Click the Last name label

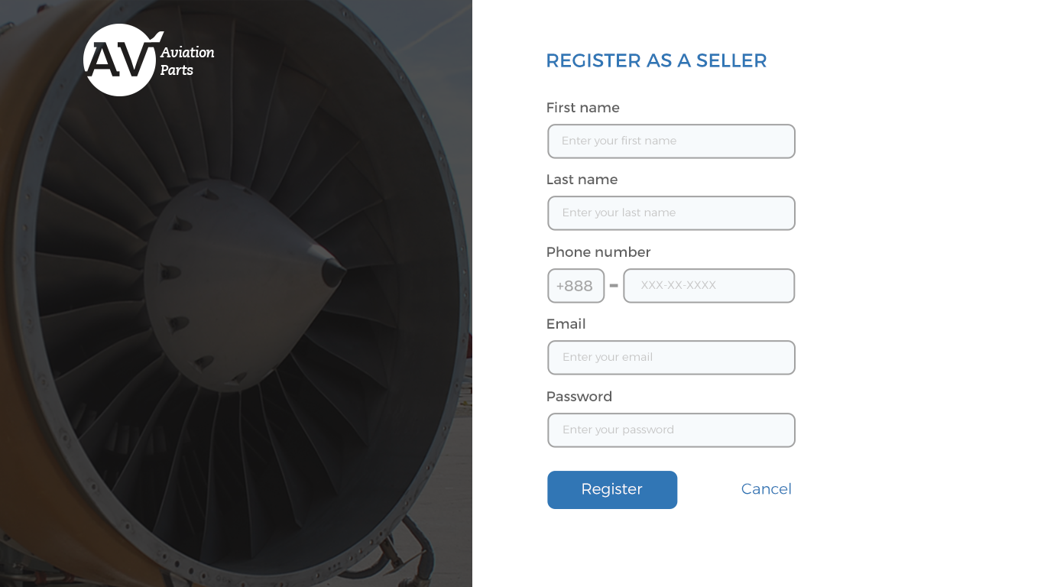tap(582, 180)
